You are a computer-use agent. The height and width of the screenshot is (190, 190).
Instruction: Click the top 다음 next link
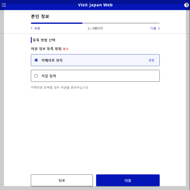coord(155,28)
